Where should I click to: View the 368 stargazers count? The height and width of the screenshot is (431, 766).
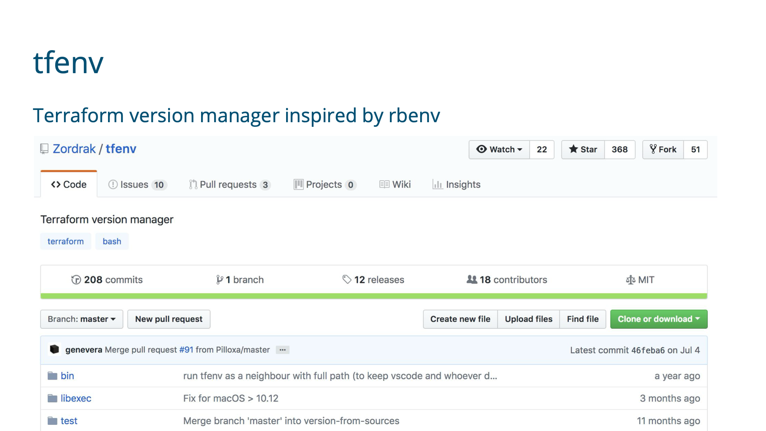click(x=620, y=149)
